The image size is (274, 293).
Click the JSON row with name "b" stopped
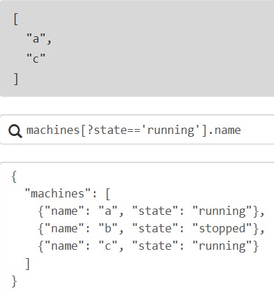(151, 229)
